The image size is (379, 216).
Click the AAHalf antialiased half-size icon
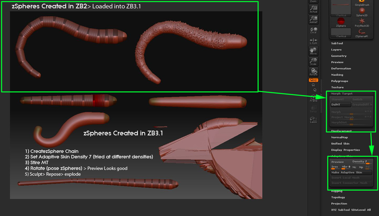coord(314,19)
